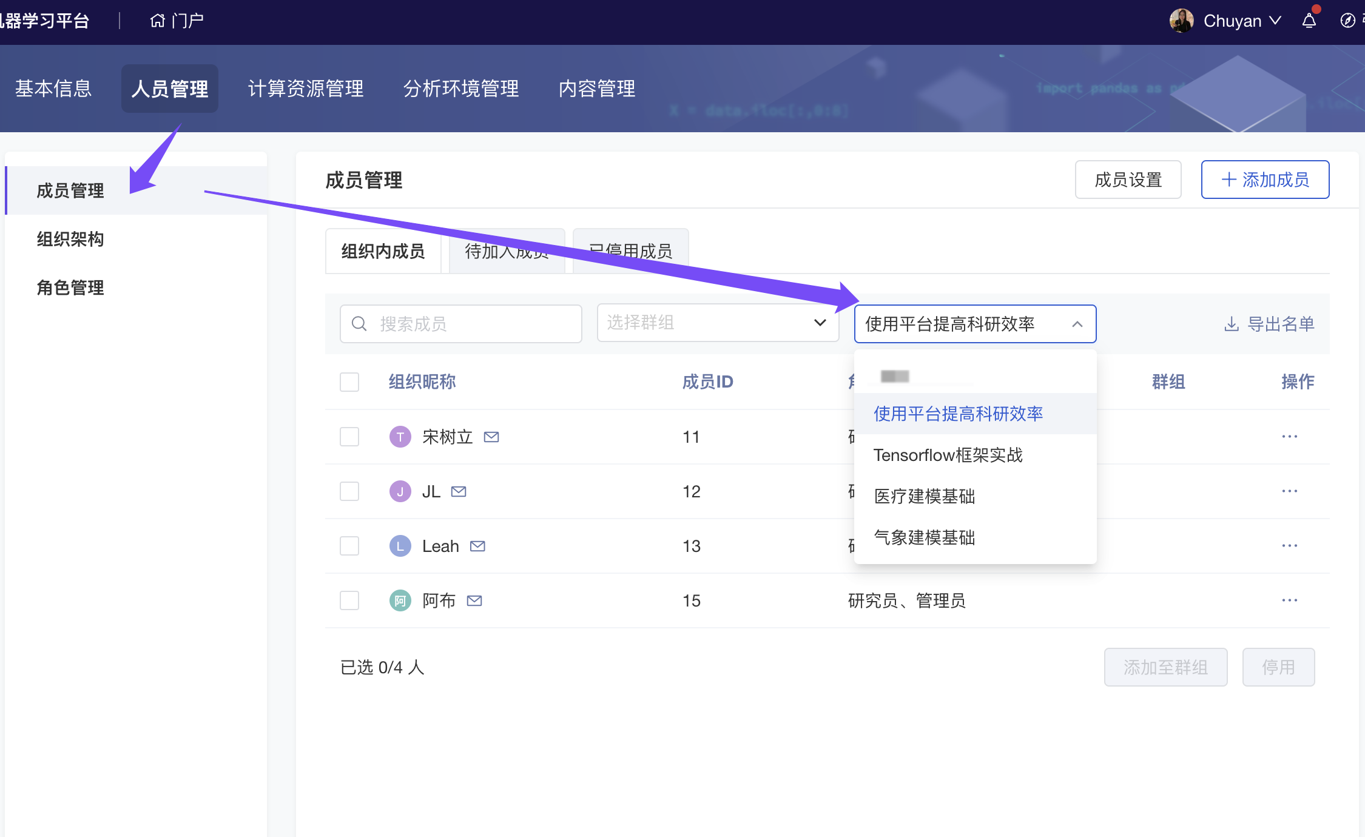
Task: Switch to the 计算资源管理 tab
Action: click(306, 89)
